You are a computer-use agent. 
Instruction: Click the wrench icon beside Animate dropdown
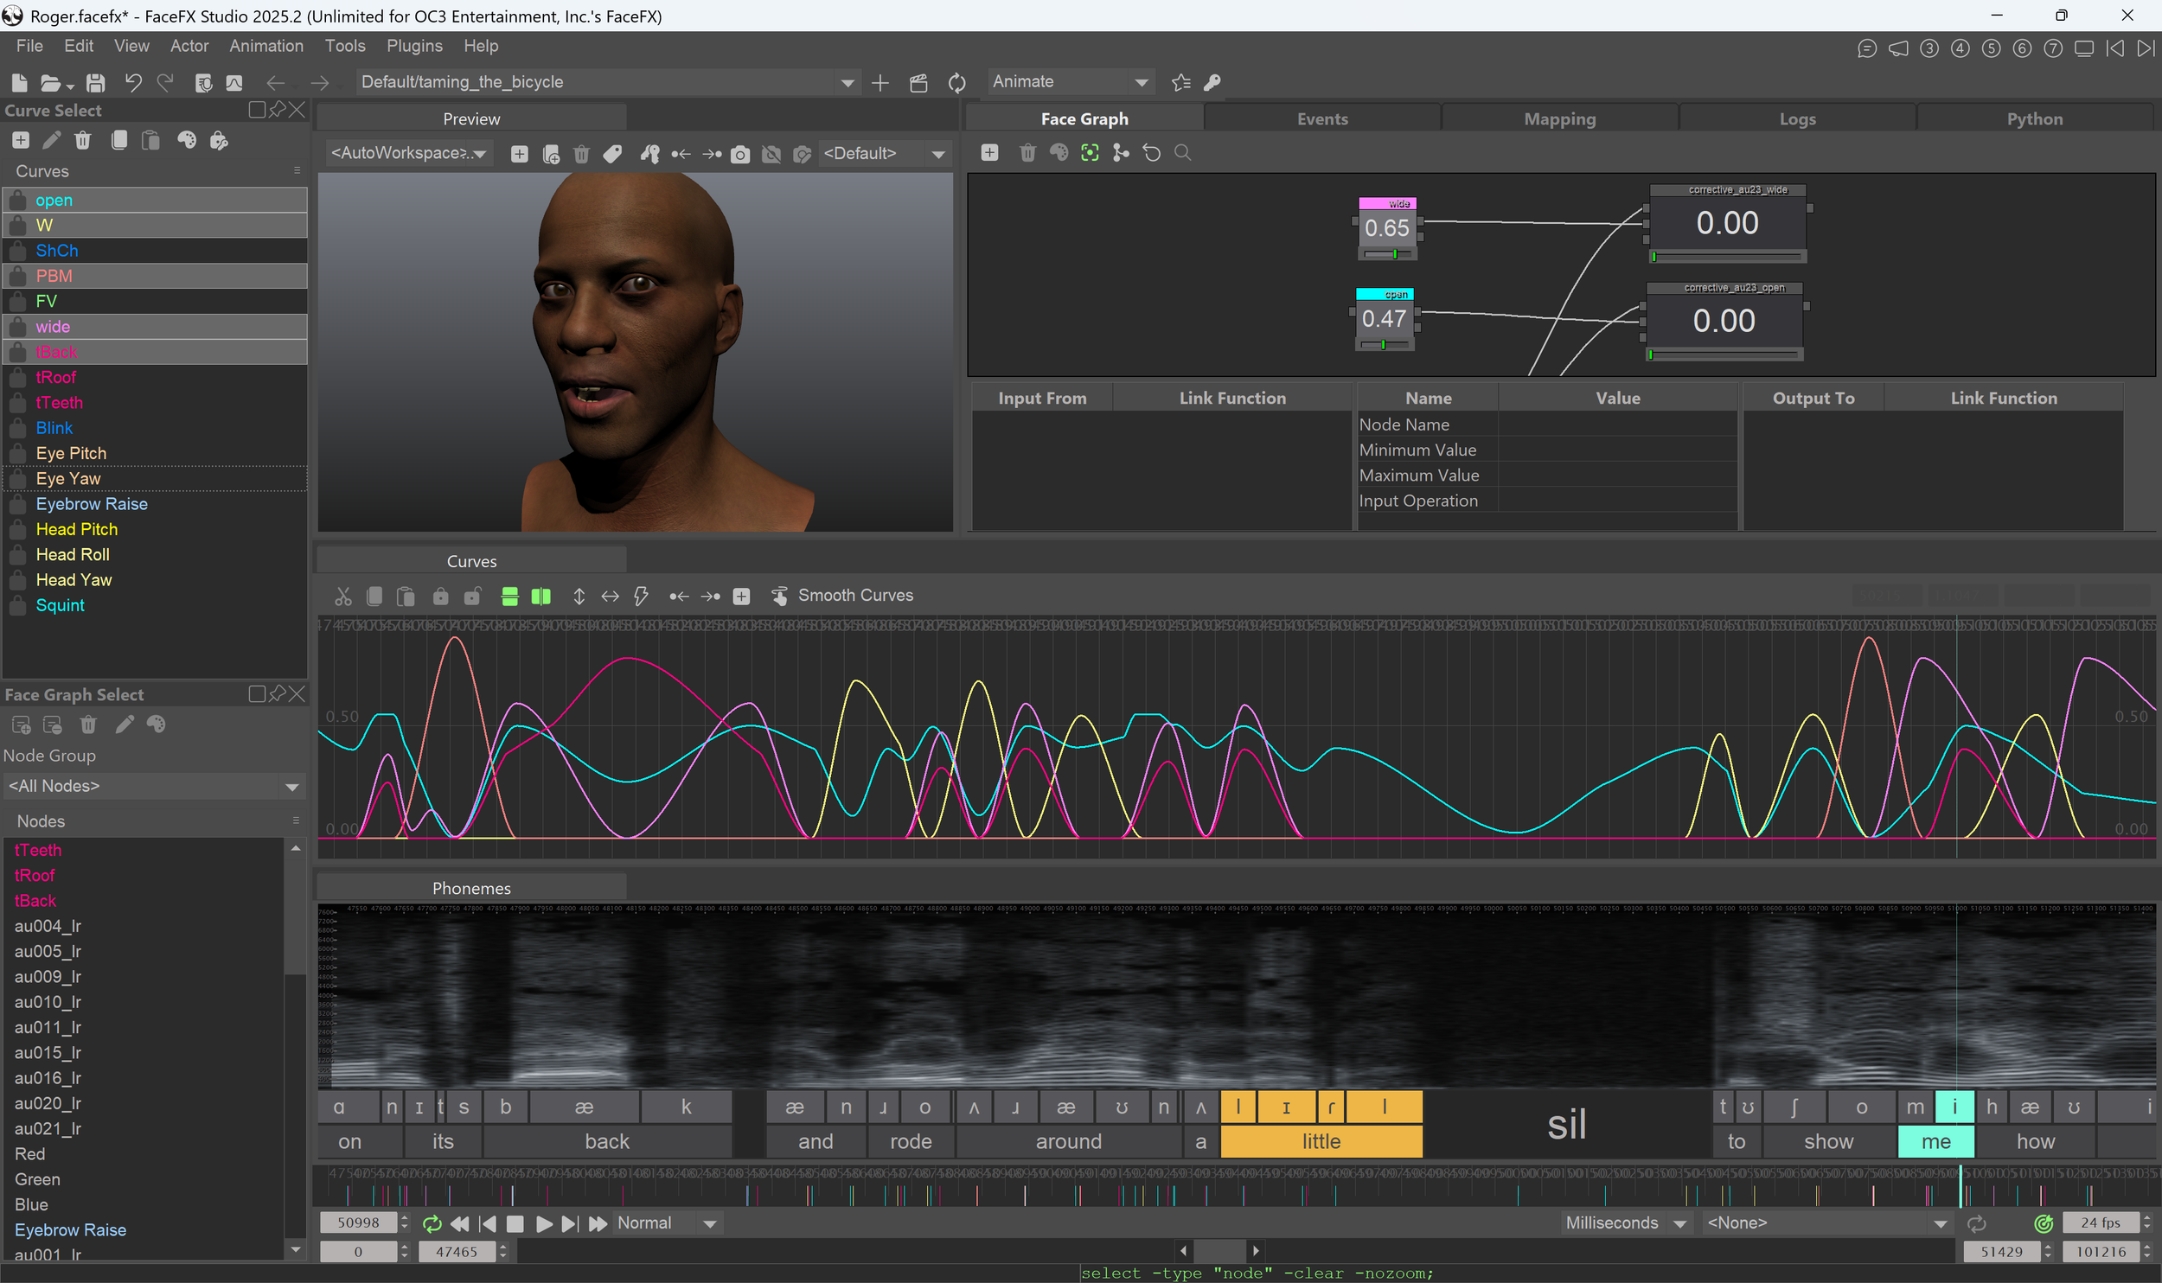(1212, 83)
